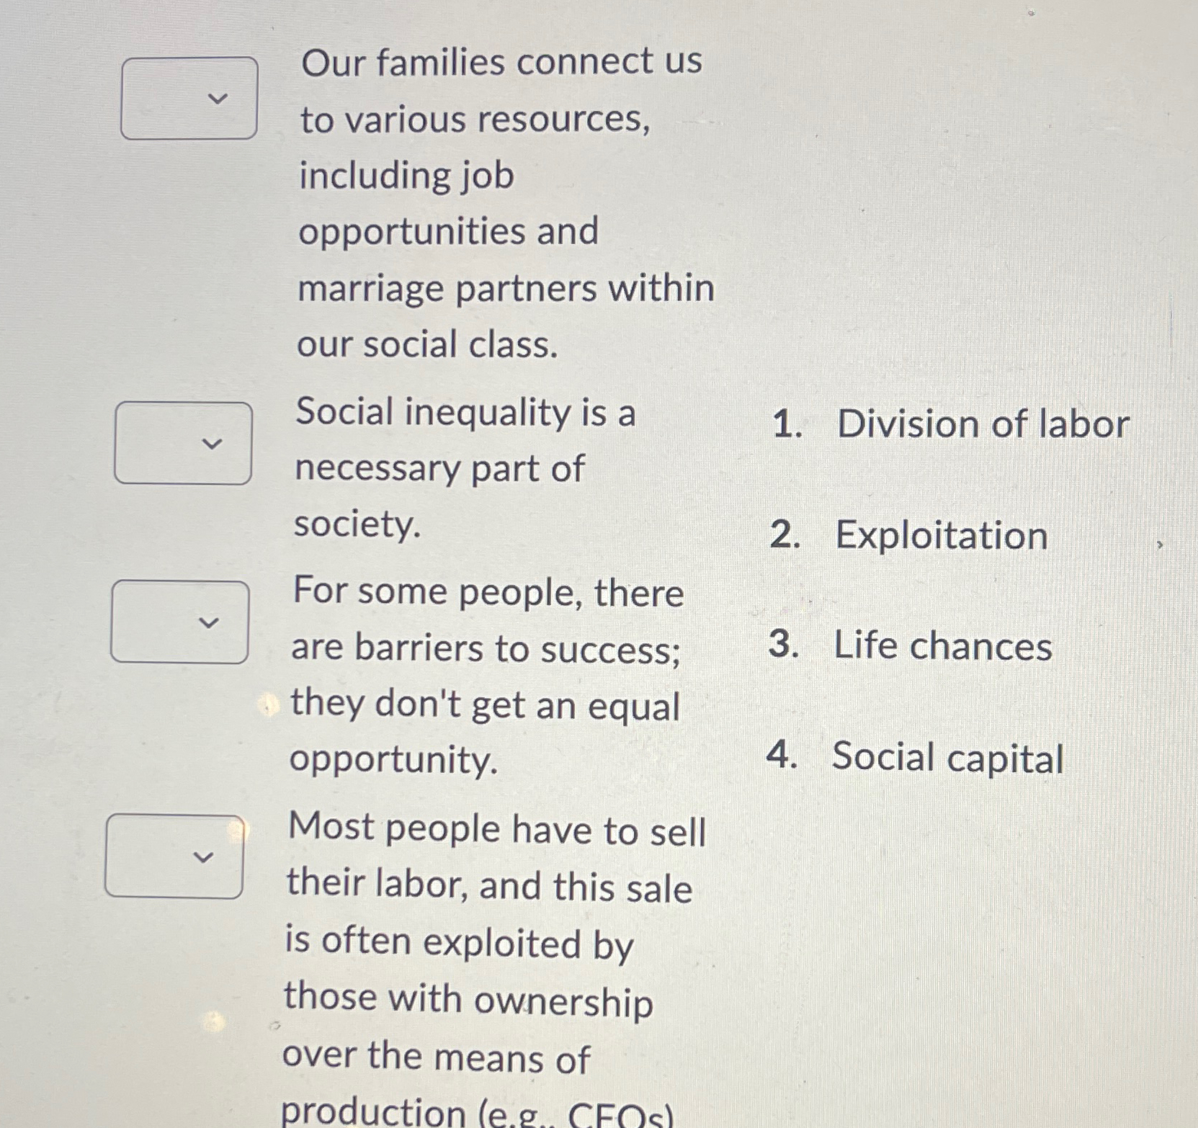Select answer option 'Social capital'
Viewport: 1198px width, 1128px height.
pyautogui.click(x=947, y=756)
